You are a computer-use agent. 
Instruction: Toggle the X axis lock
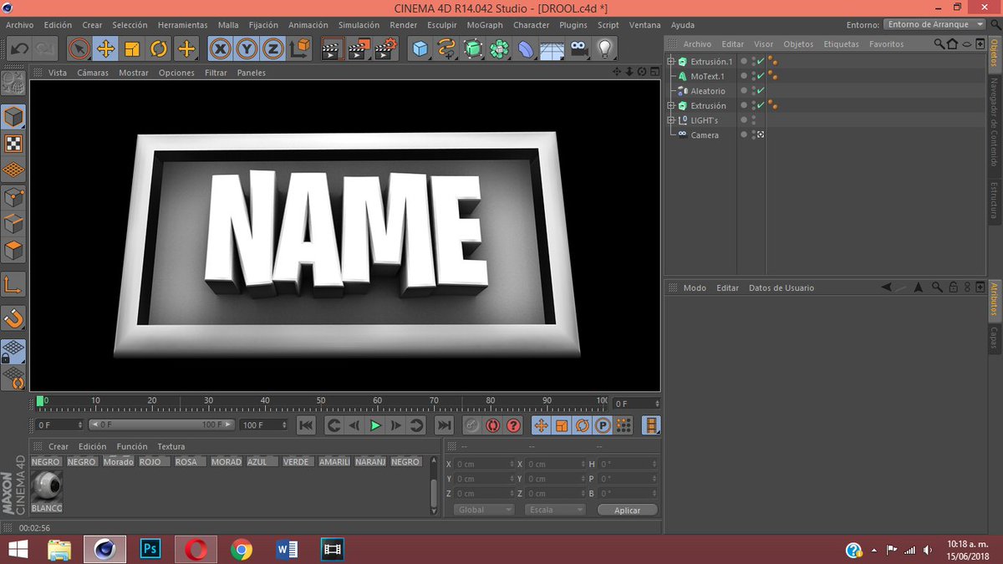[x=220, y=48]
